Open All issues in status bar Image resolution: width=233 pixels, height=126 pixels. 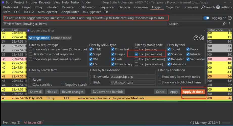point(33,122)
